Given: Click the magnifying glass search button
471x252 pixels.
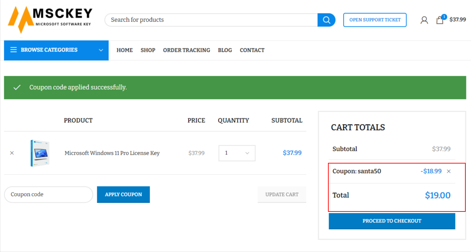Looking at the screenshot, I should (x=326, y=20).
